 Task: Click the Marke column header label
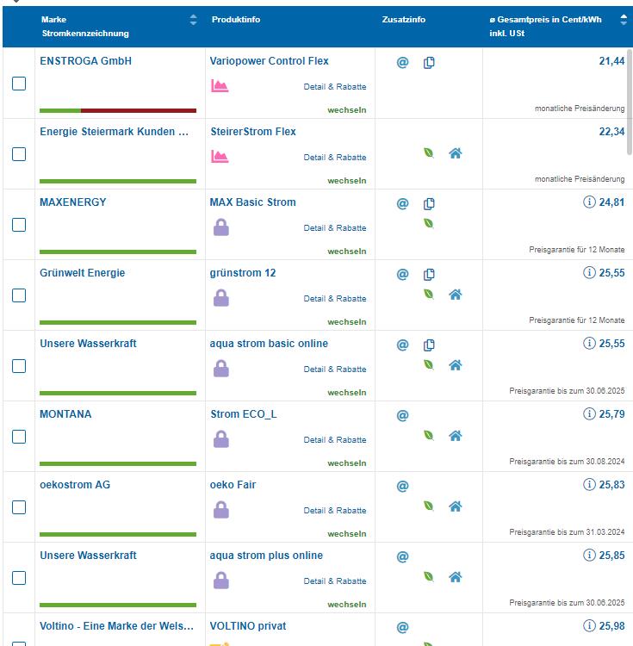(53, 19)
